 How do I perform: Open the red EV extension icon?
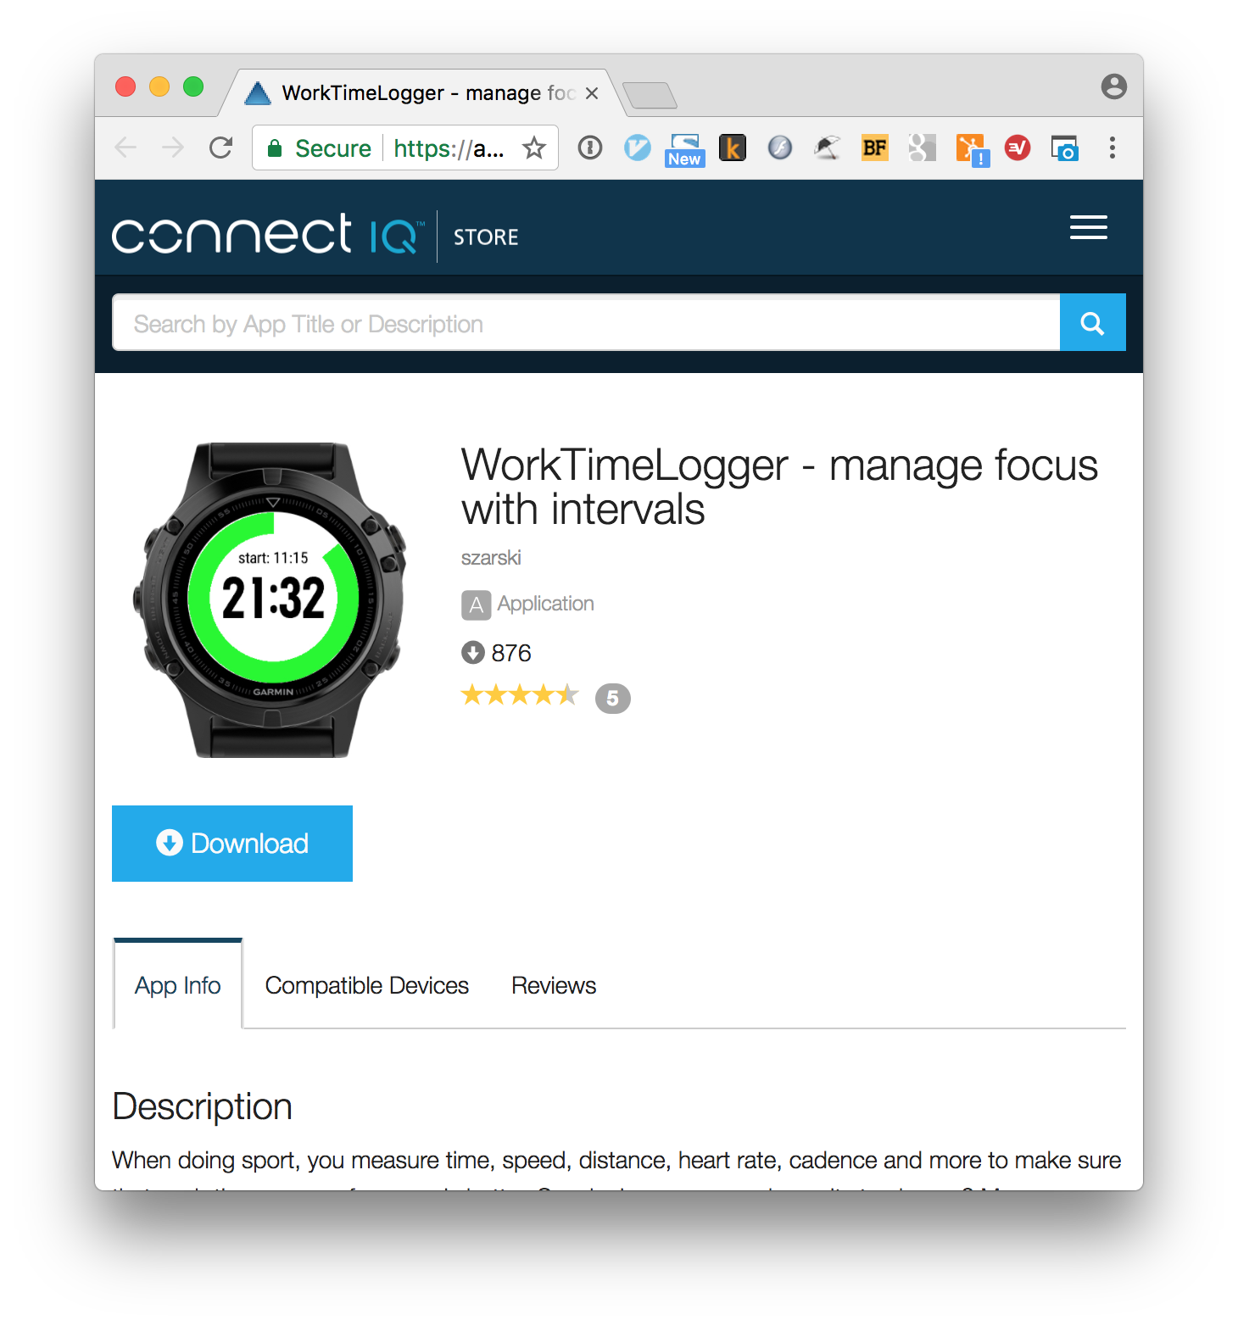click(1017, 148)
